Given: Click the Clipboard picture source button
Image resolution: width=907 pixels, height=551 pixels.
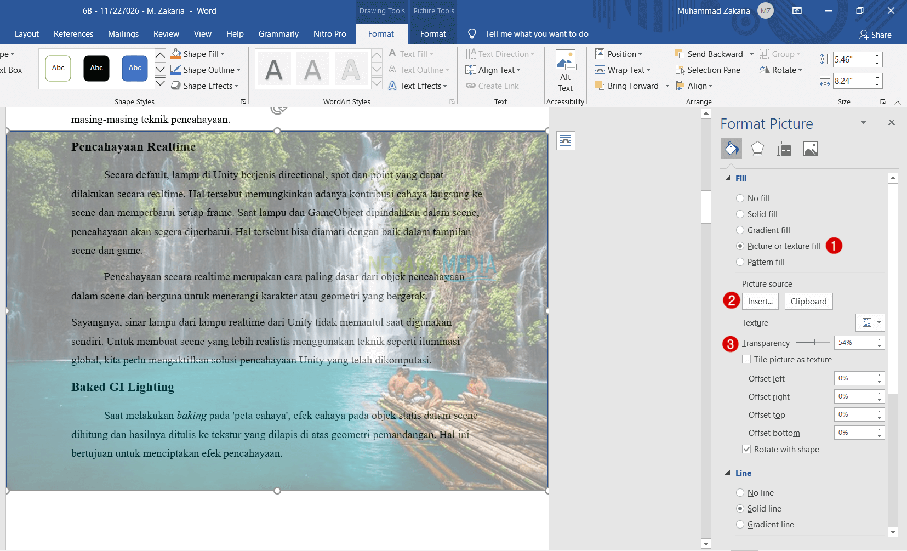Looking at the screenshot, I should tap(808, 301).
